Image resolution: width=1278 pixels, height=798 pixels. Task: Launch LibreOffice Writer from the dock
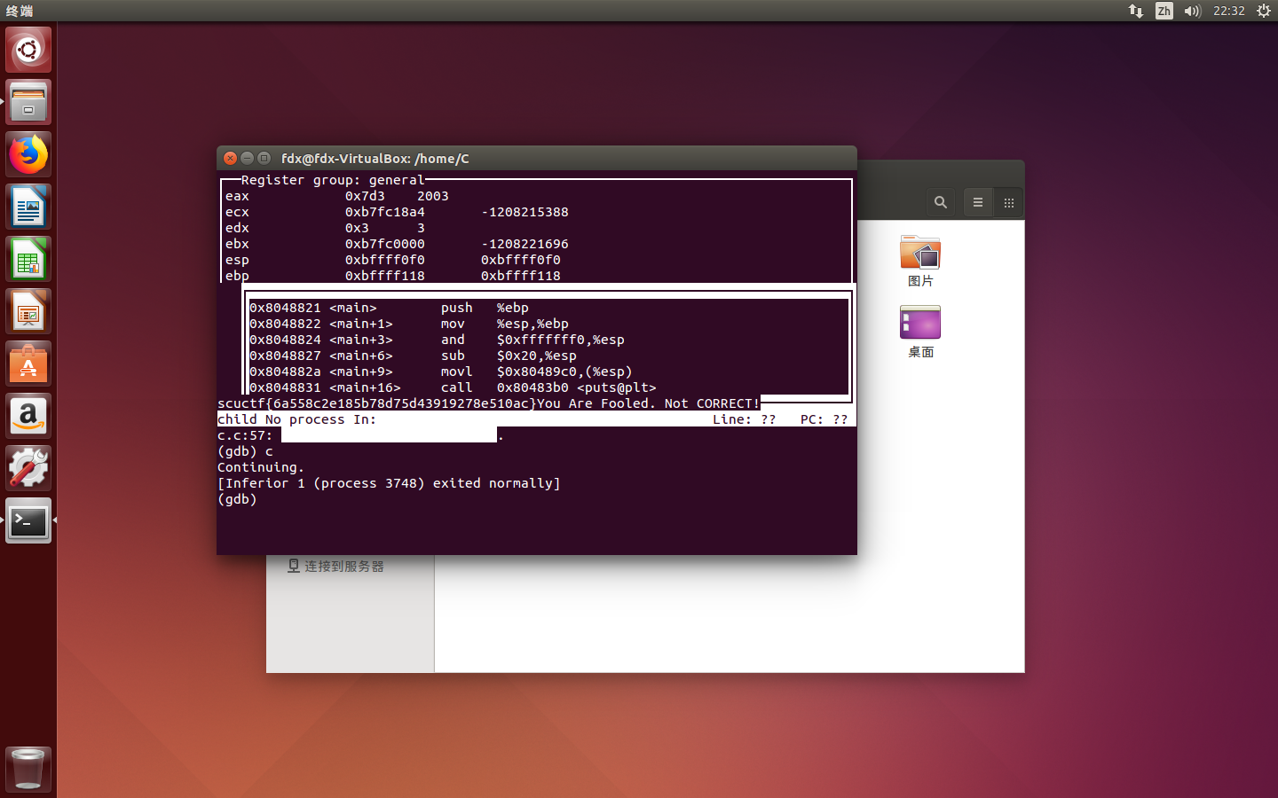tap(28, 207)
